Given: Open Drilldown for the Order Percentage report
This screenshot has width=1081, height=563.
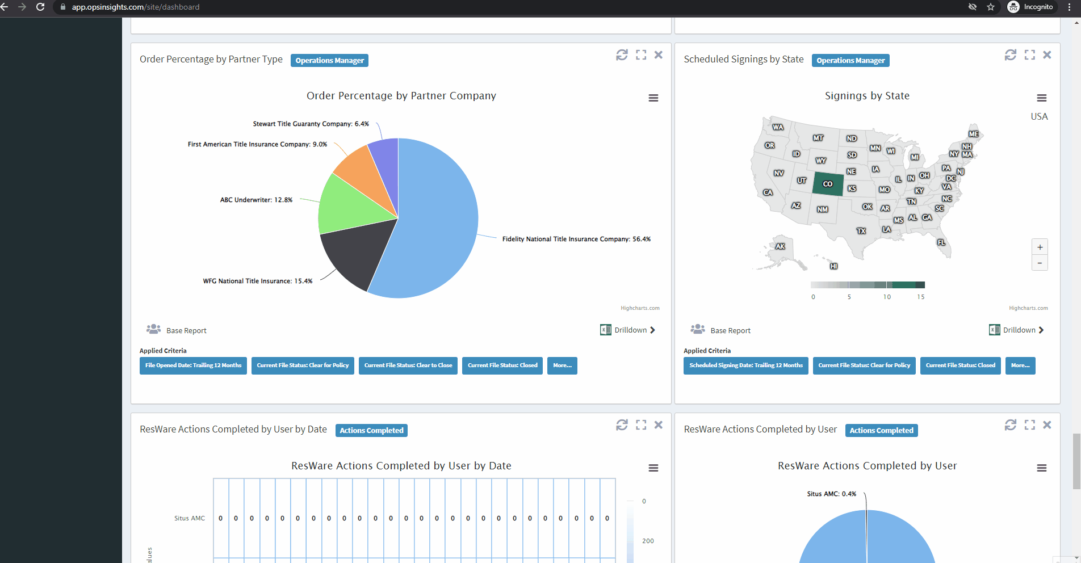Looking at the screenshot, I should click(x=628, y=330).
